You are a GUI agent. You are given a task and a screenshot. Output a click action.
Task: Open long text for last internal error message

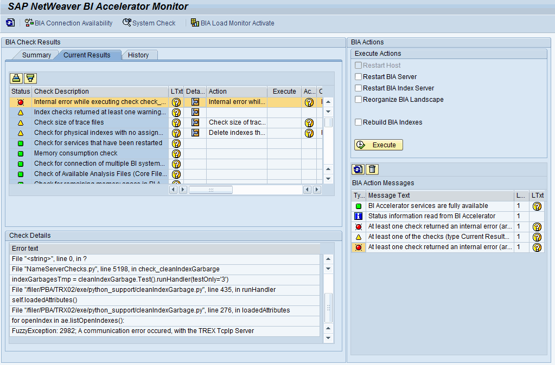point(537,247)
